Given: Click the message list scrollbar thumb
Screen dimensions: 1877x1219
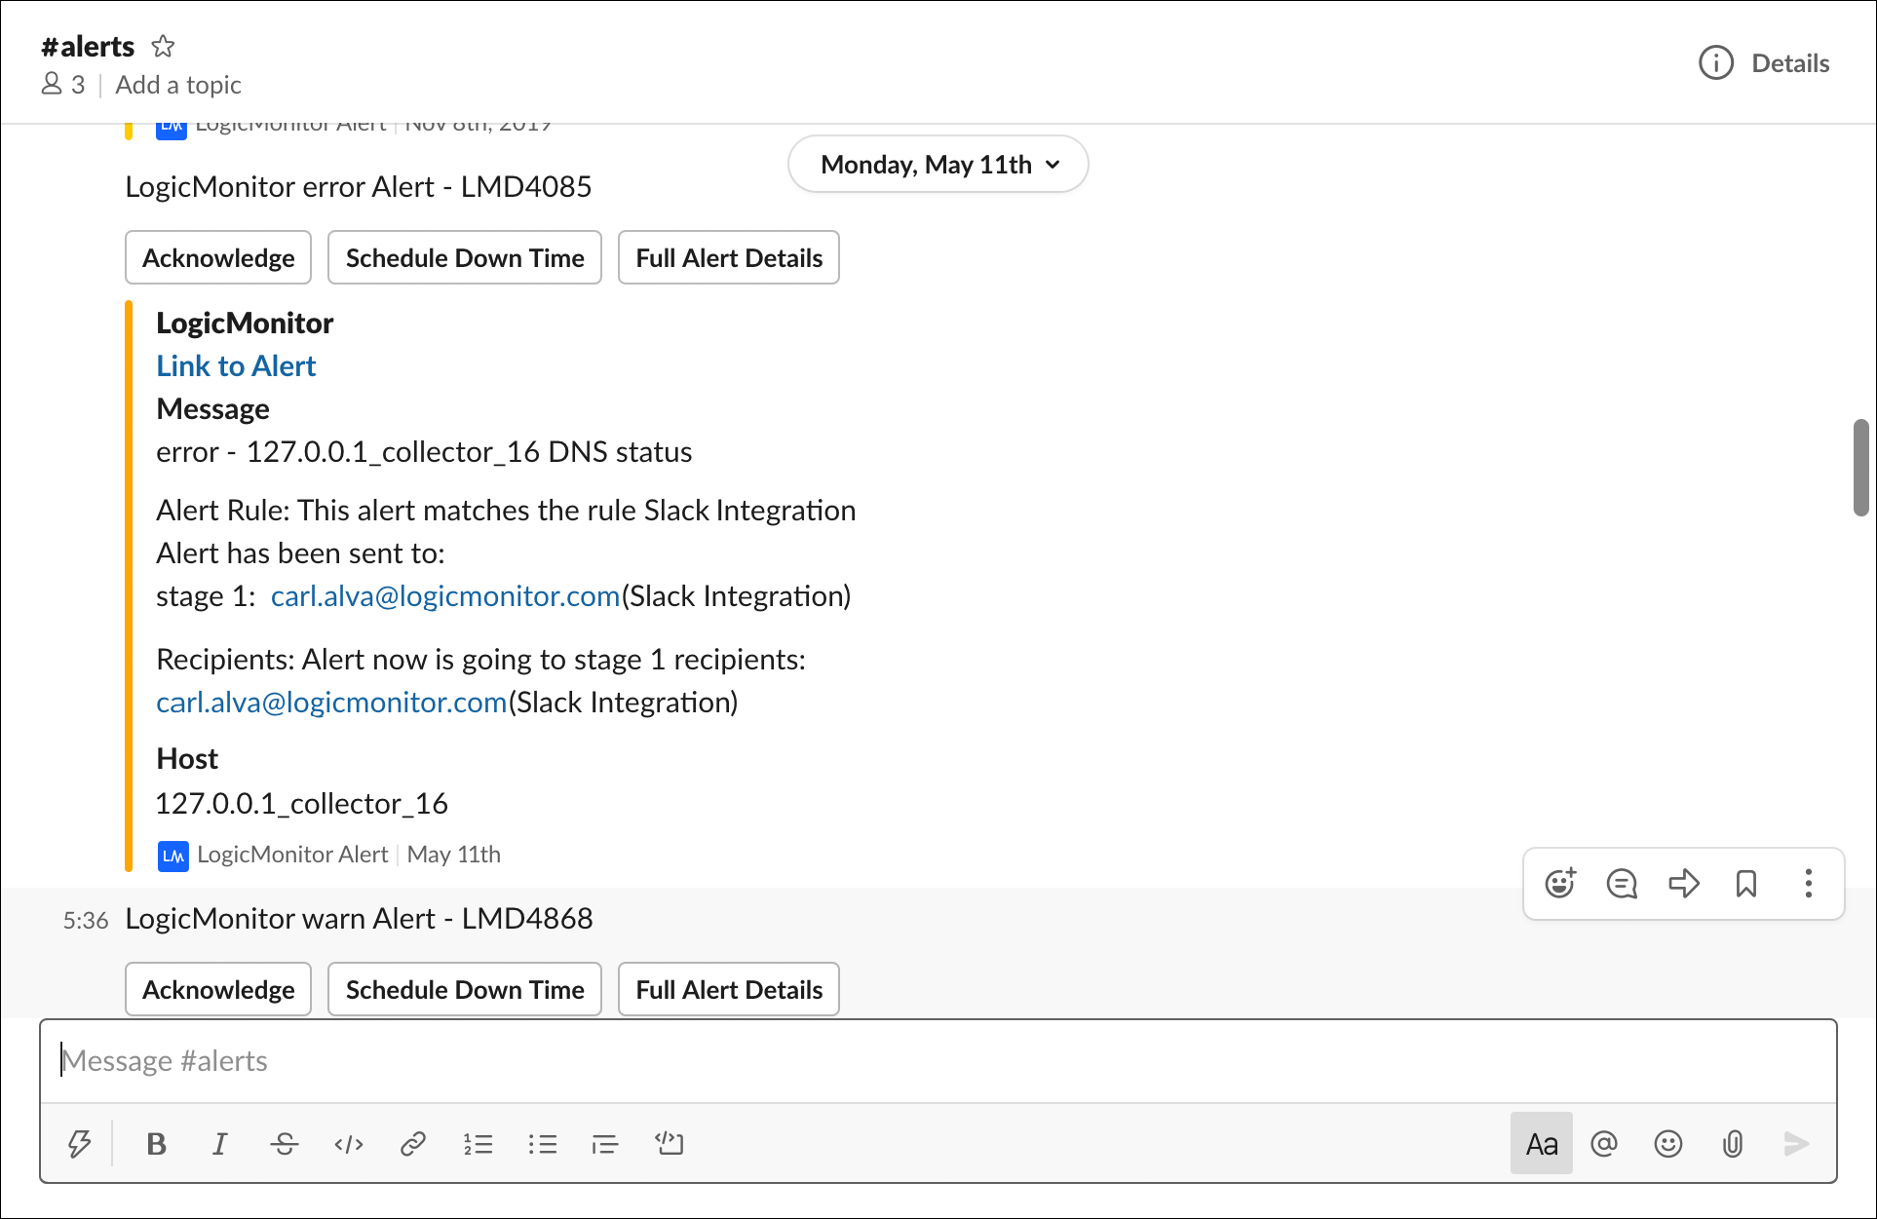Looking at the screenshot, I should tap(1860, 468).
